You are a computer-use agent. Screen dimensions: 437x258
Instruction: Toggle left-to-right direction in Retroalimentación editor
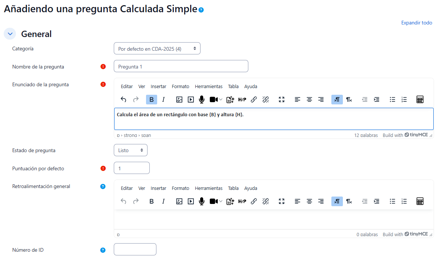[337, 201]
